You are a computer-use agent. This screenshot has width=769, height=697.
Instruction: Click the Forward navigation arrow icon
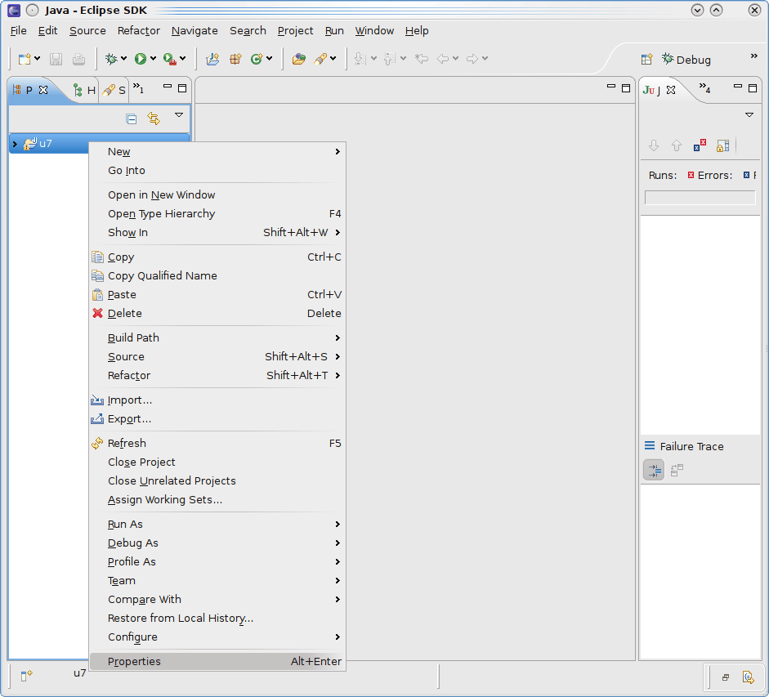[x=472, y=59]
